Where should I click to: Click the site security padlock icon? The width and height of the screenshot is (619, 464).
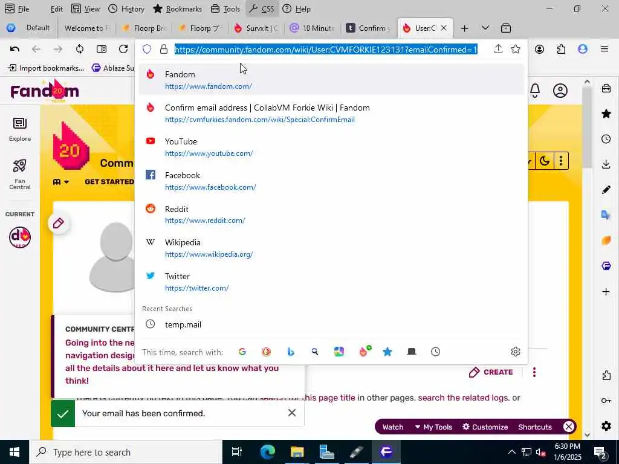click(x=164, y=49)
